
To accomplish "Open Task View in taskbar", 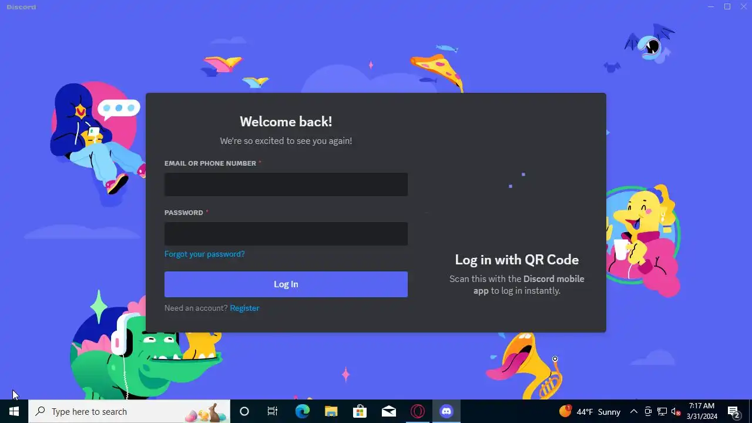I will pos(273,411).
